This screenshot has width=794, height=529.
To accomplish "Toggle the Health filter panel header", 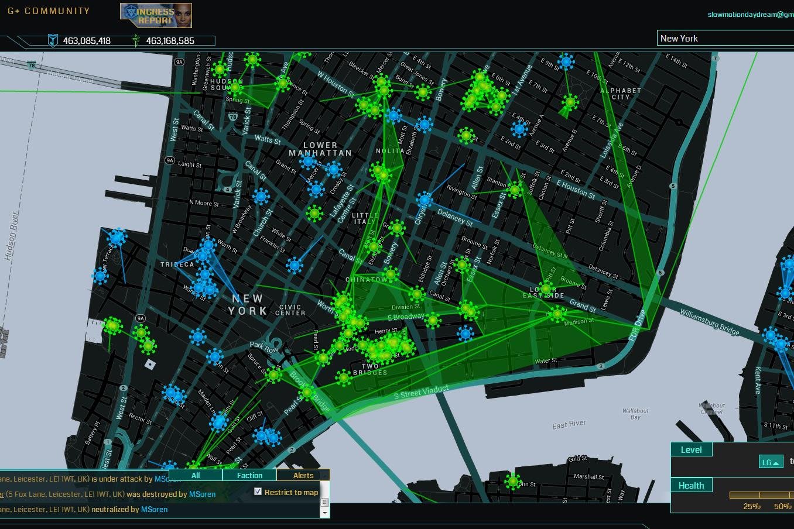I will [692, 485].
